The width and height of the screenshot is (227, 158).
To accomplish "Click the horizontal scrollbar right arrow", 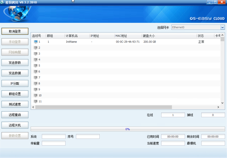I will [x=218, y=107].
